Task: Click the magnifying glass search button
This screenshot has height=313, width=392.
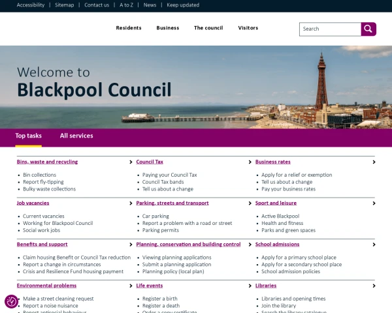Action: click(x=368, y=29)
